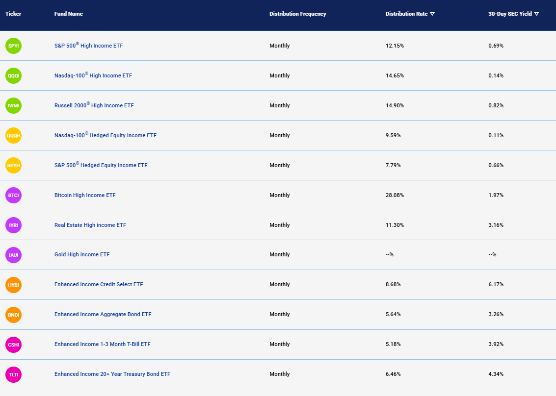Click the QQQH ticker badge
Screen dimensions: 556x396
click(x=13, y=136)
